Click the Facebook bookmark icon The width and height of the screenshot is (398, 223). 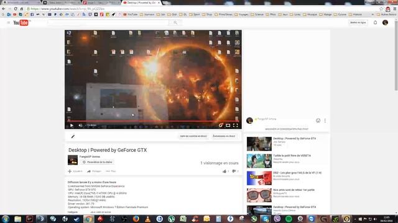click(x=32, y=14)
